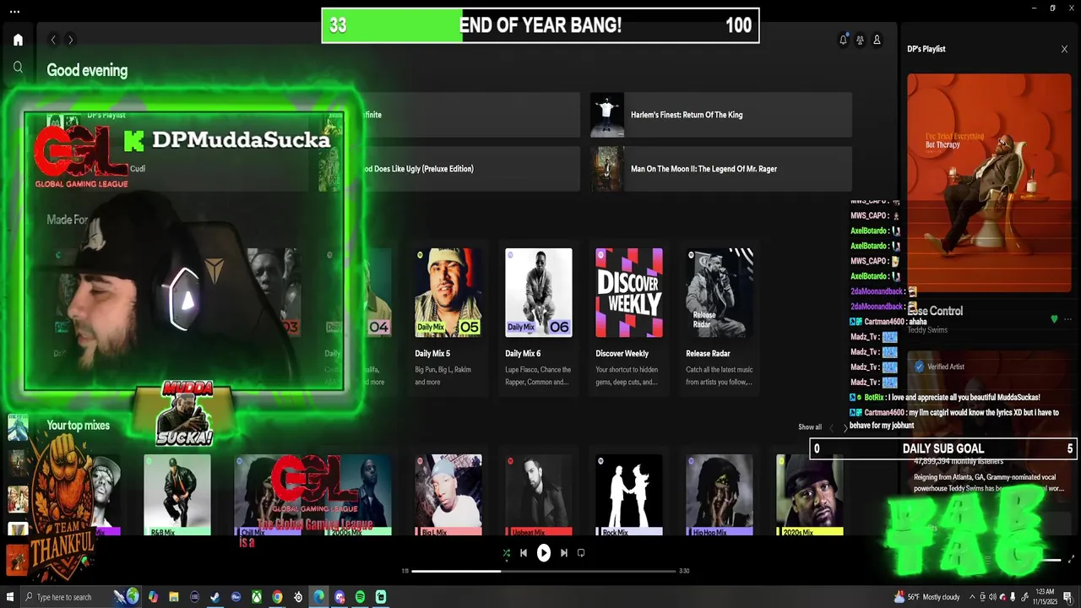The image size is (1081, 608).
Task: Adjust the volume slider
Action: tap(1050, 560)
